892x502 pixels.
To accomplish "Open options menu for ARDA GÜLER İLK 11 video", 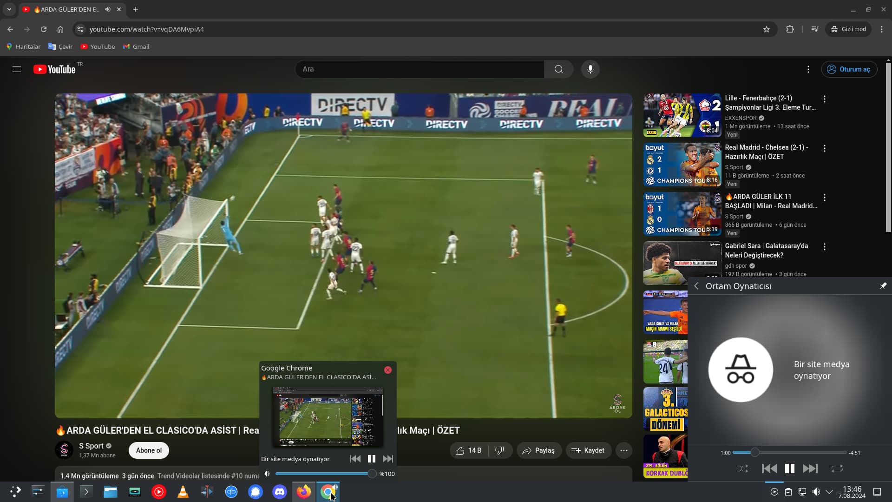I will point(825,198).
